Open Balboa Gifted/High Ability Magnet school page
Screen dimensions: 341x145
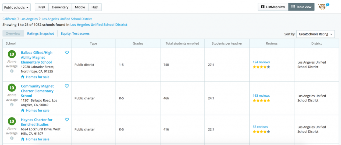(37, 58)
